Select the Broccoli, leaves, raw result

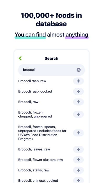[x=34, y=149]
